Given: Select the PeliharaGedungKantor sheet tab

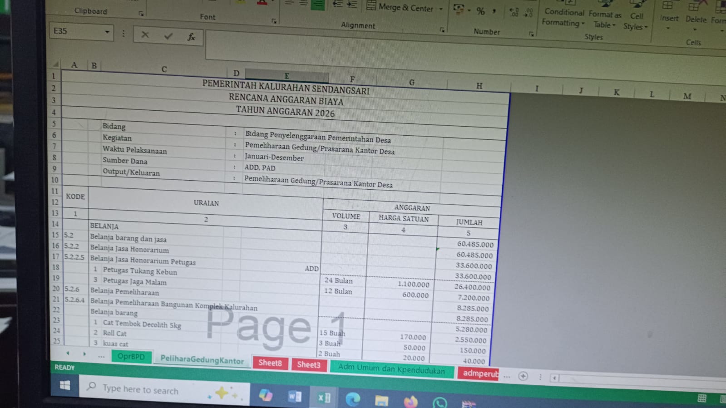Looking at the screenshot, I should point(202,360).
